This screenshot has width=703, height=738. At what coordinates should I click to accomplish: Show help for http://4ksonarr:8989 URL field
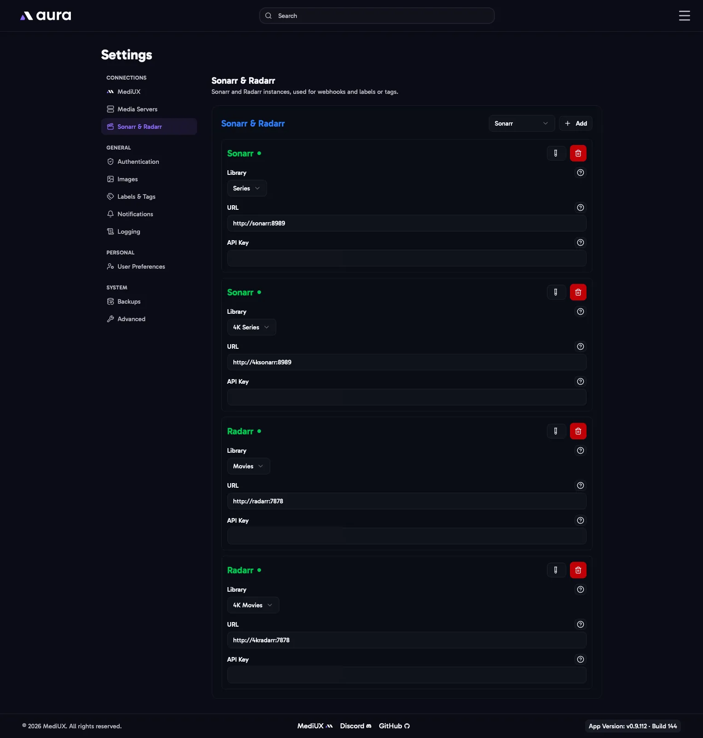coord(581,346)
